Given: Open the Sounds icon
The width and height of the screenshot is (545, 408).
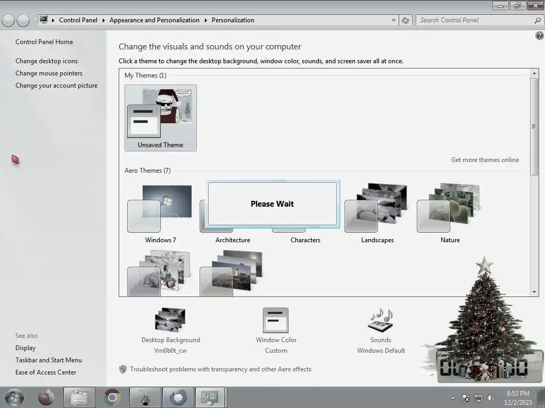Looking at the screenshot, I should click(381, 320).
